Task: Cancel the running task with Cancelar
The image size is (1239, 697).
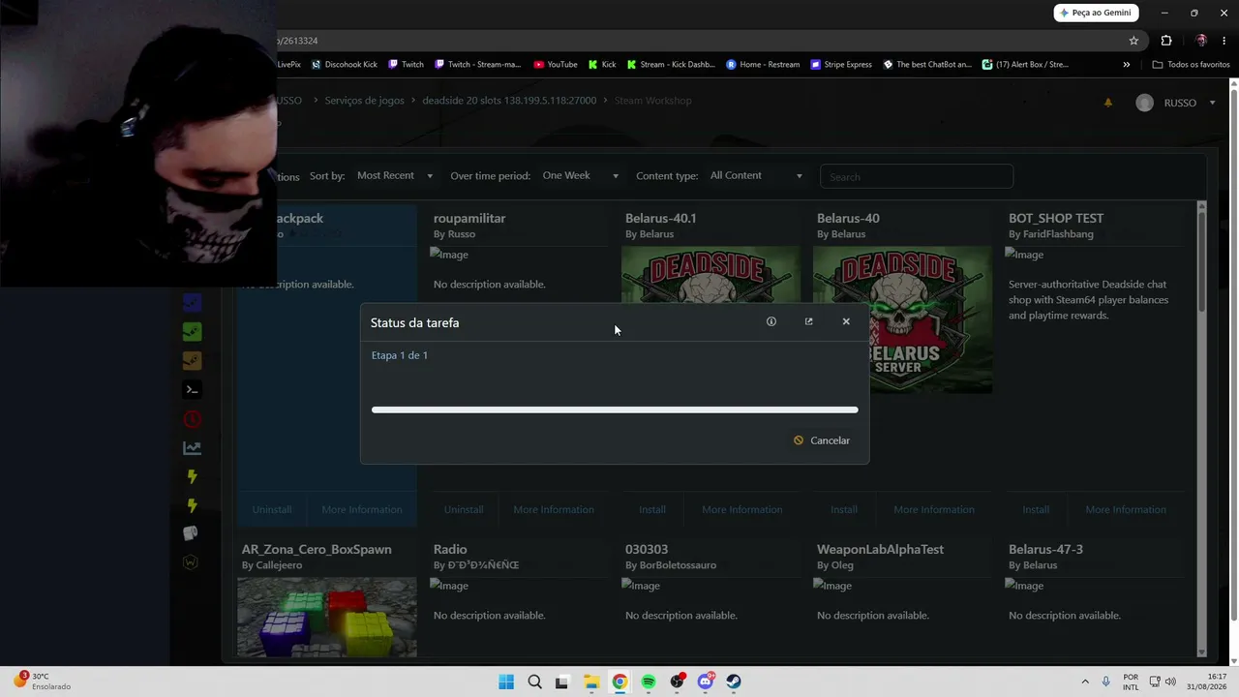Action: pos(822,440)
